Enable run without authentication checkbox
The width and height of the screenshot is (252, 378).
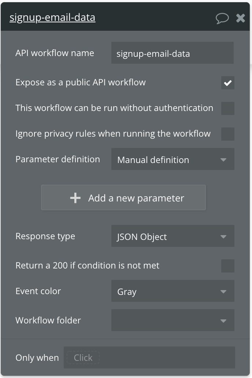[x=227, y=108]
